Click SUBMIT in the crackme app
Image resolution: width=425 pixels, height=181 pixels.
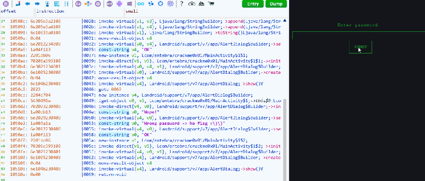(x=360, y=47)
